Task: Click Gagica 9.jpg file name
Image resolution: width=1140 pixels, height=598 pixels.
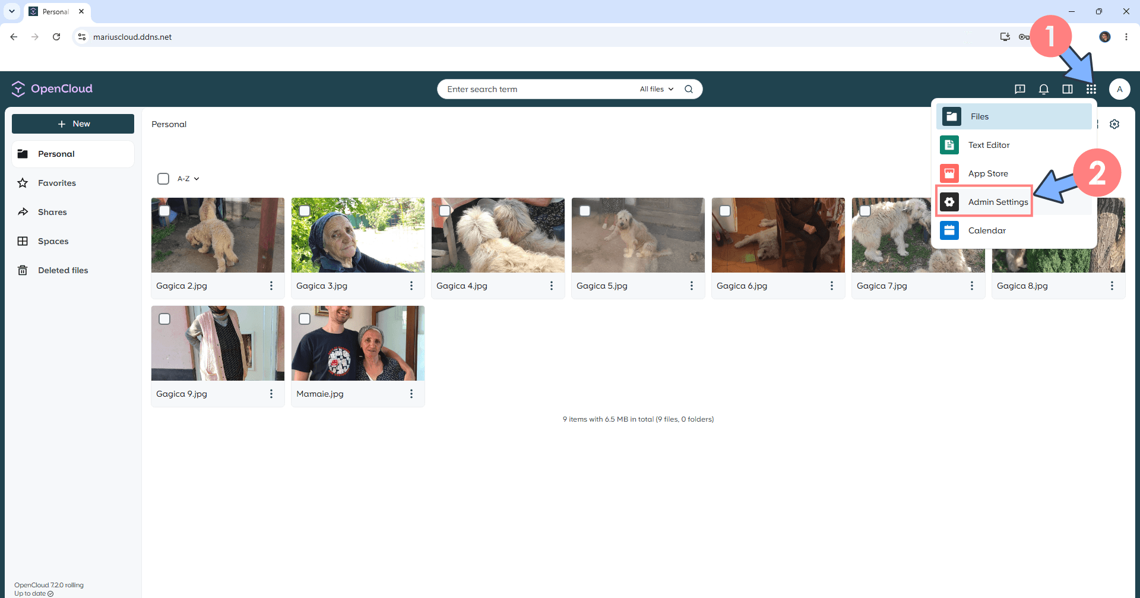Action: pos(181,394)
